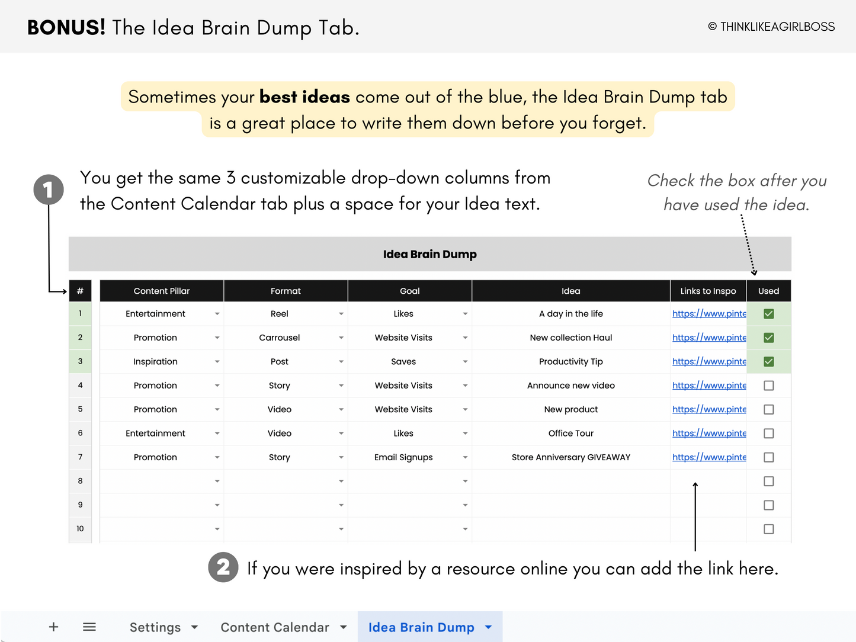The image size is (856, 642).
Task: Switch to the Content Calendar tab
Action: (275, 627)
